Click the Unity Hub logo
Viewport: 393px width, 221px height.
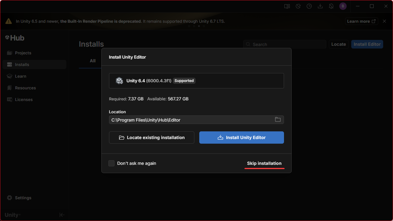click(x=15, y=38)
